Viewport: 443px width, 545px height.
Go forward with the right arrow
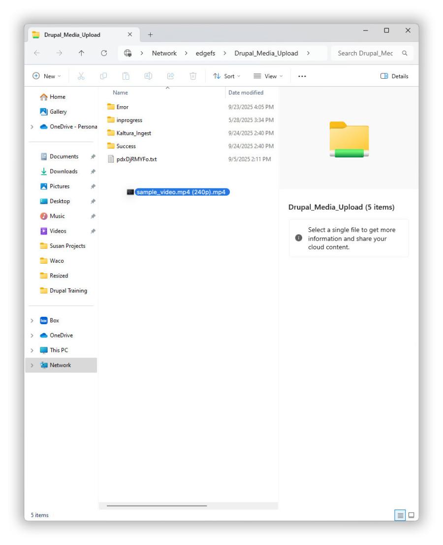click(59, 53)
